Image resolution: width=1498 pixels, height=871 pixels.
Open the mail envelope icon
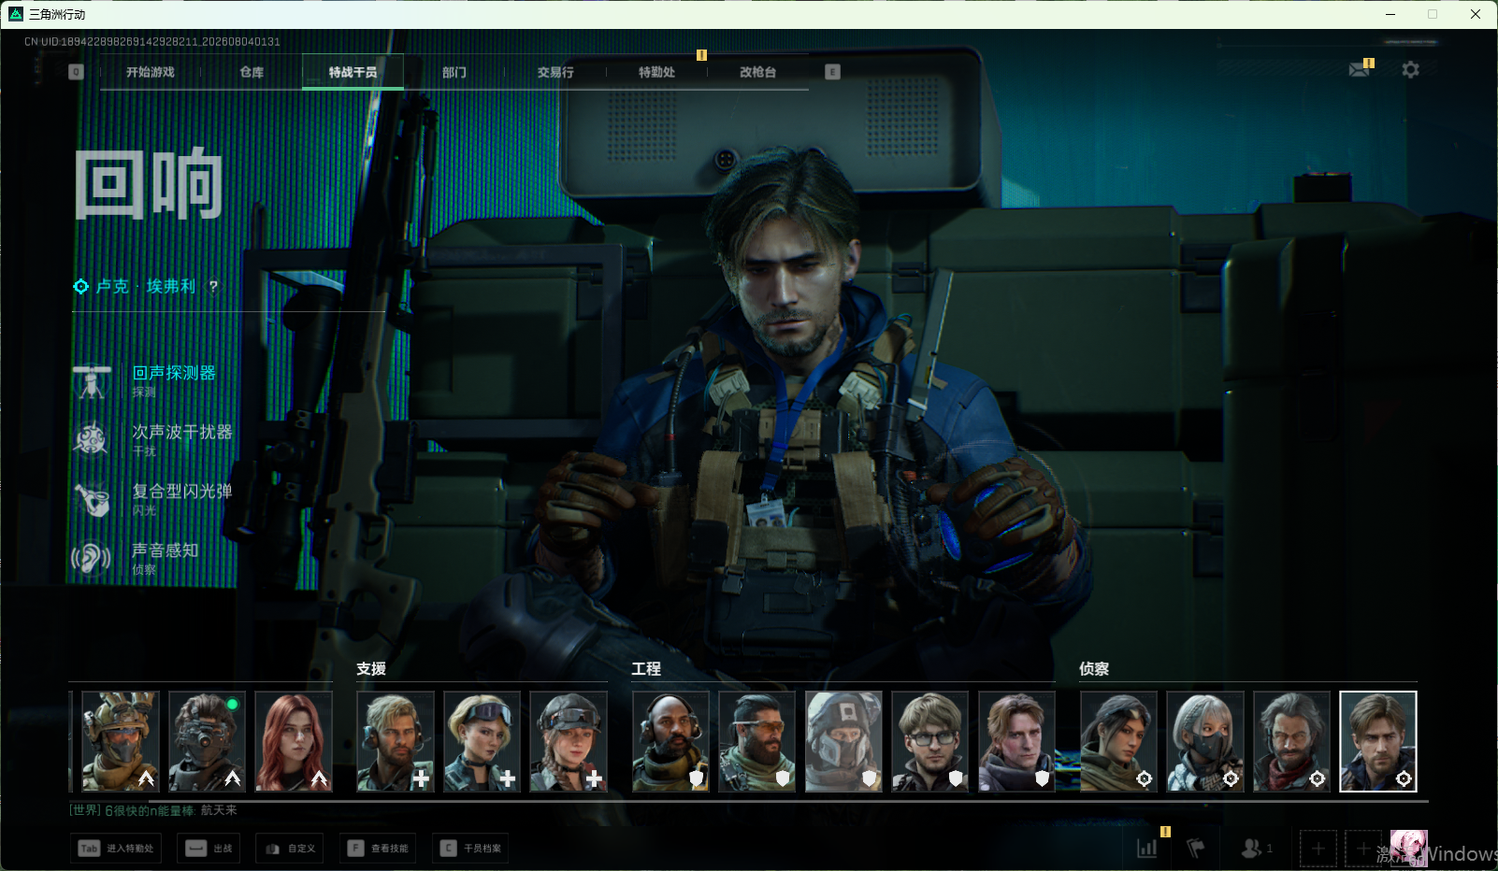(1360, 69)
